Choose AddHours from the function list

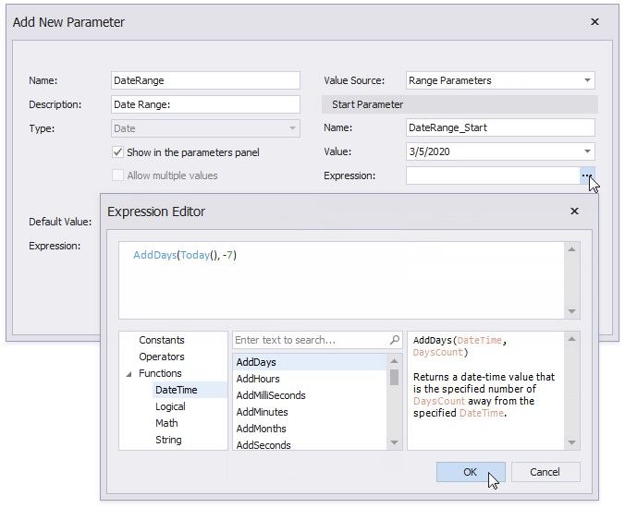257,379
